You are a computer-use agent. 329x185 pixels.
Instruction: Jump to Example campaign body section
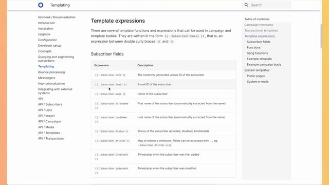tap(264, 65)
